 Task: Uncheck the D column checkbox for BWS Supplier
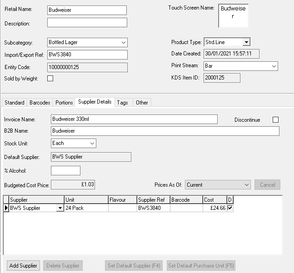coord(230,208)
